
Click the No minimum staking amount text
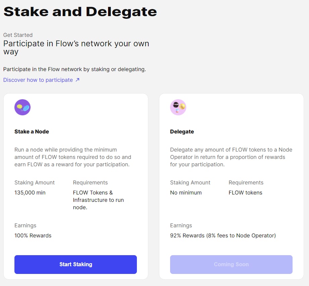pyautogui.click(x=186, y=193)
